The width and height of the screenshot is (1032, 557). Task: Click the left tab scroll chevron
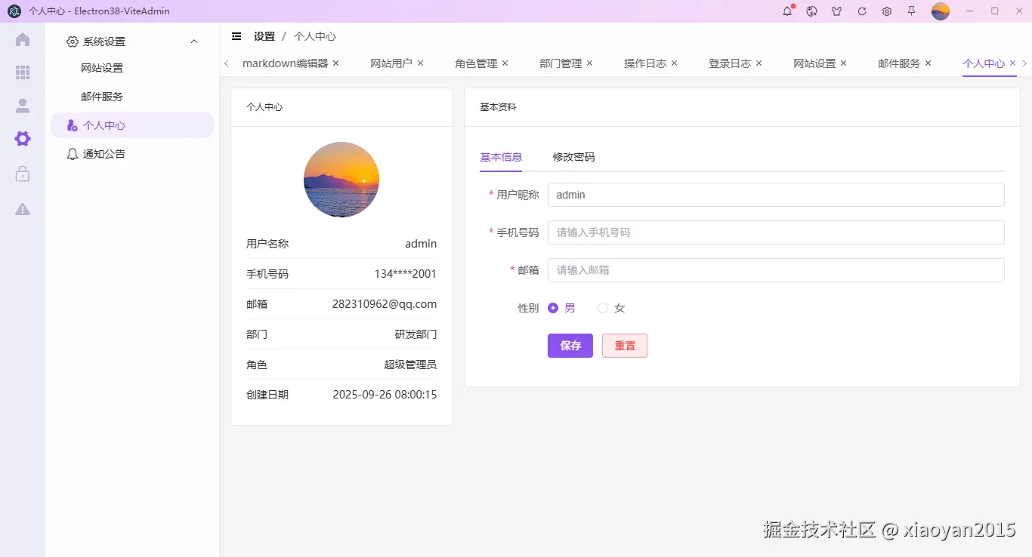226,63
